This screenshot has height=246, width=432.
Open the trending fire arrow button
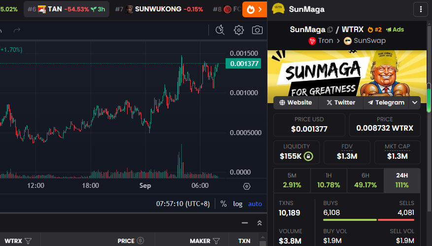tap(255, 9)
